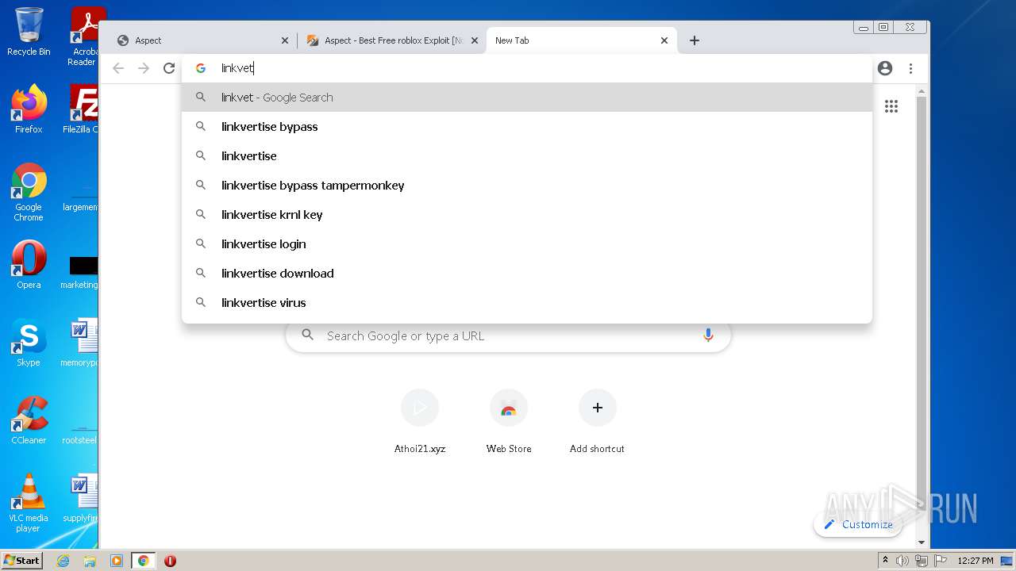Open memorypr Word document on desktop
The width and height of the screenshot is (1016, 571).
pyautogui.click(x=81, y=343)
